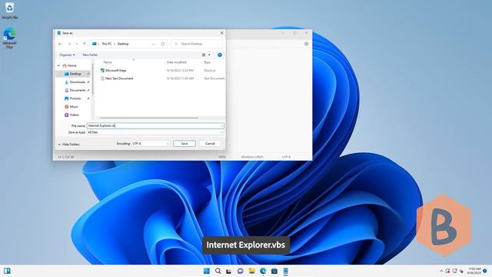Close the Save as dialog
Viewport: 492px width, 277px height.
(222, 33)
